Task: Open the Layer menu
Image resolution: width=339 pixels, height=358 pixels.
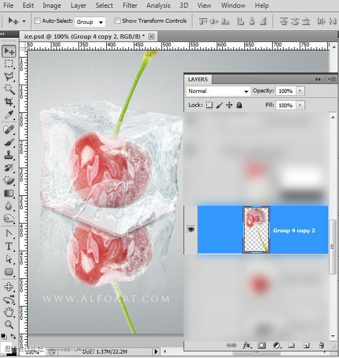Action: pos(78,5)
